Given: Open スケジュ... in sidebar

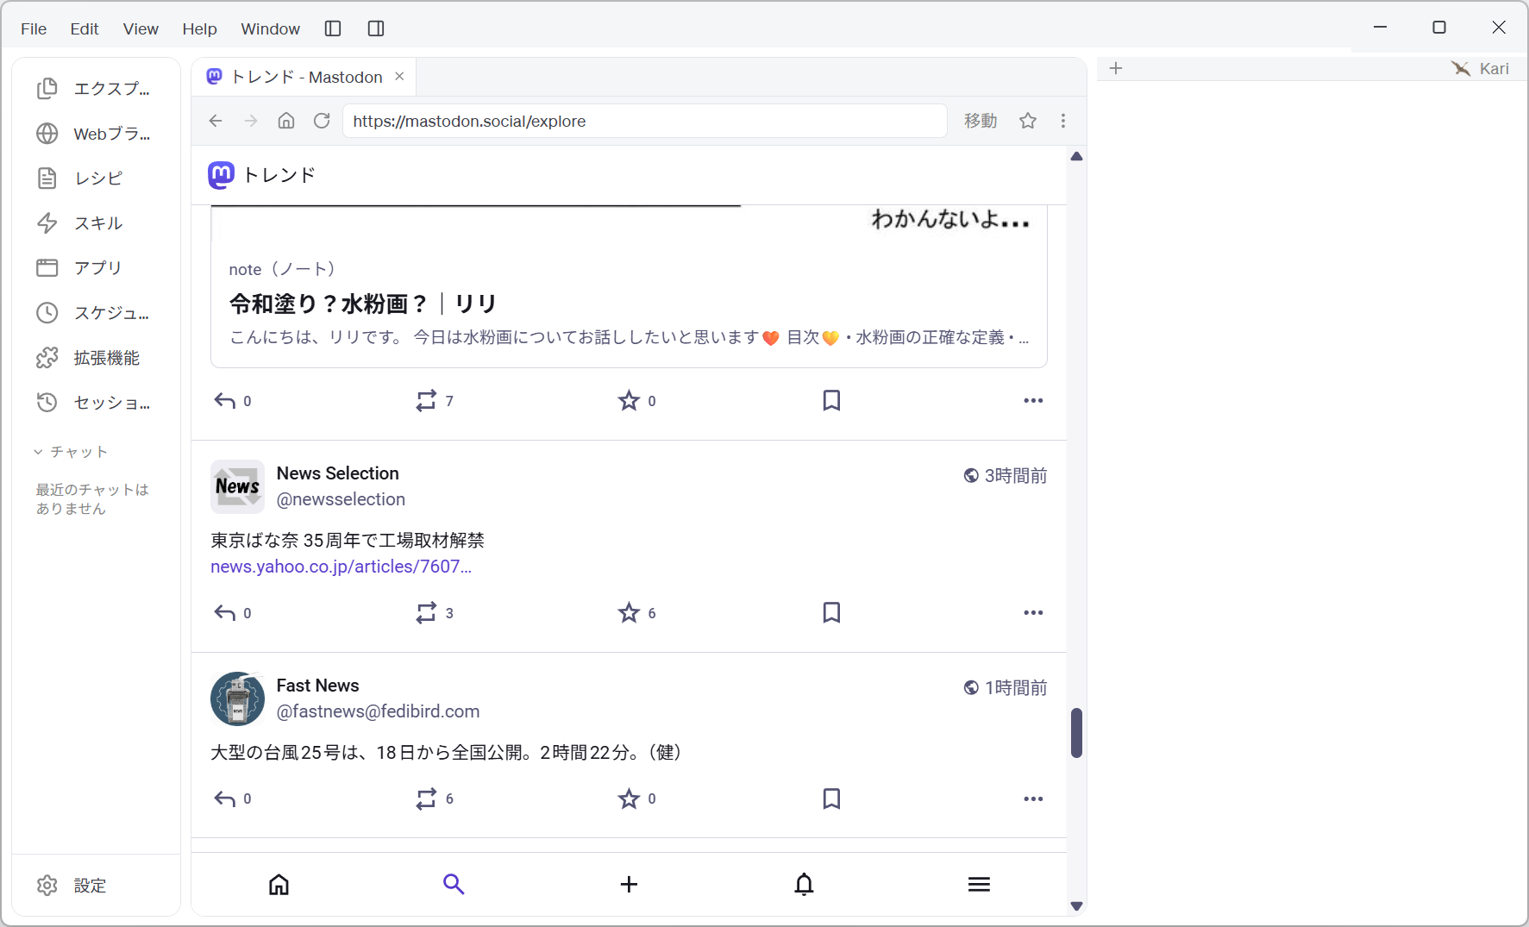Looking at the screenshot, I should 95,313.
